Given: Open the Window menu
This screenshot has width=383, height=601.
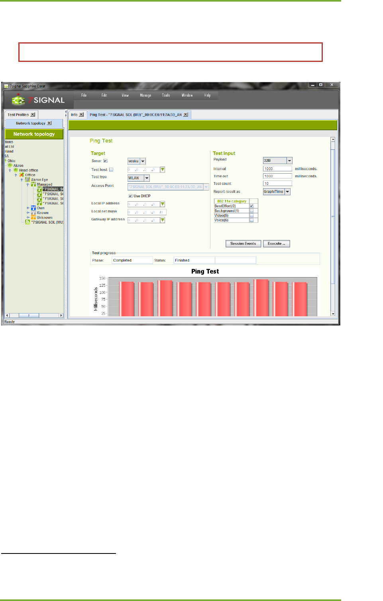Looking at the screenshot, I should tap(187, 95).
